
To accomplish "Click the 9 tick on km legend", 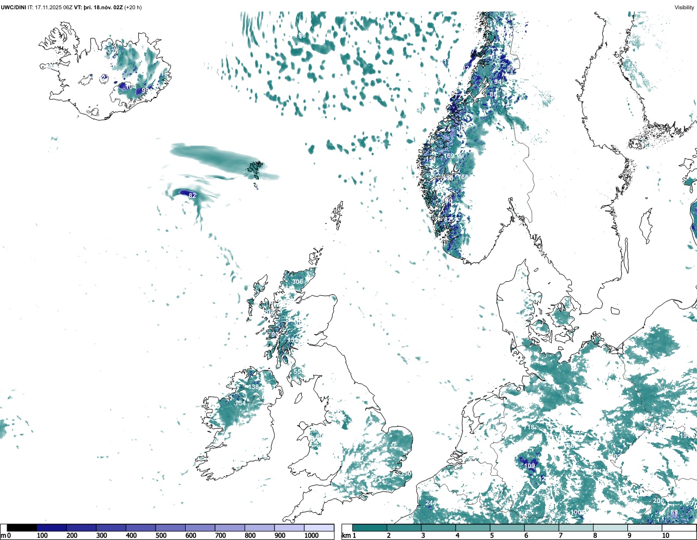I will pos(629,536).
